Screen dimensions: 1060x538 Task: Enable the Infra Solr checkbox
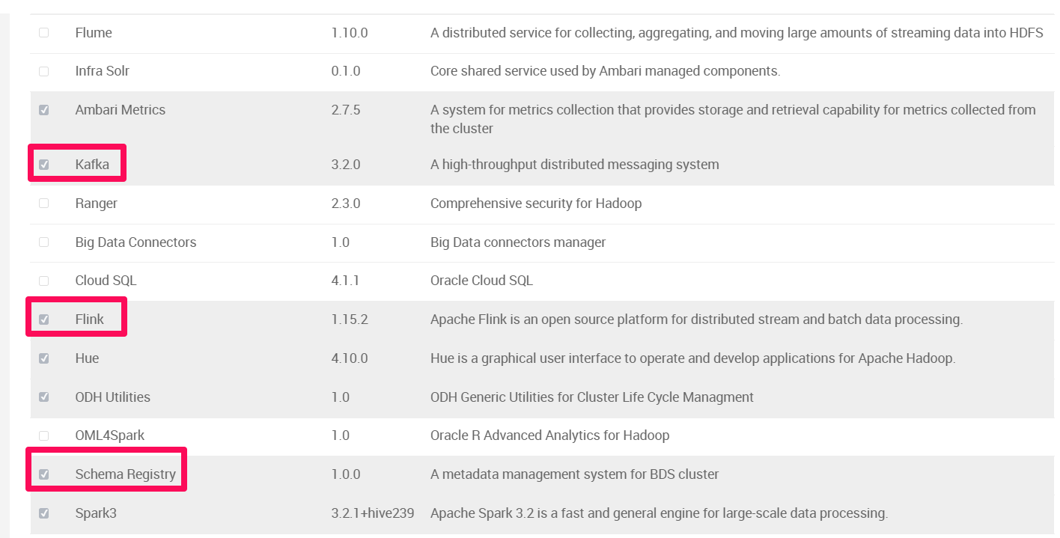tap(43, 72)
